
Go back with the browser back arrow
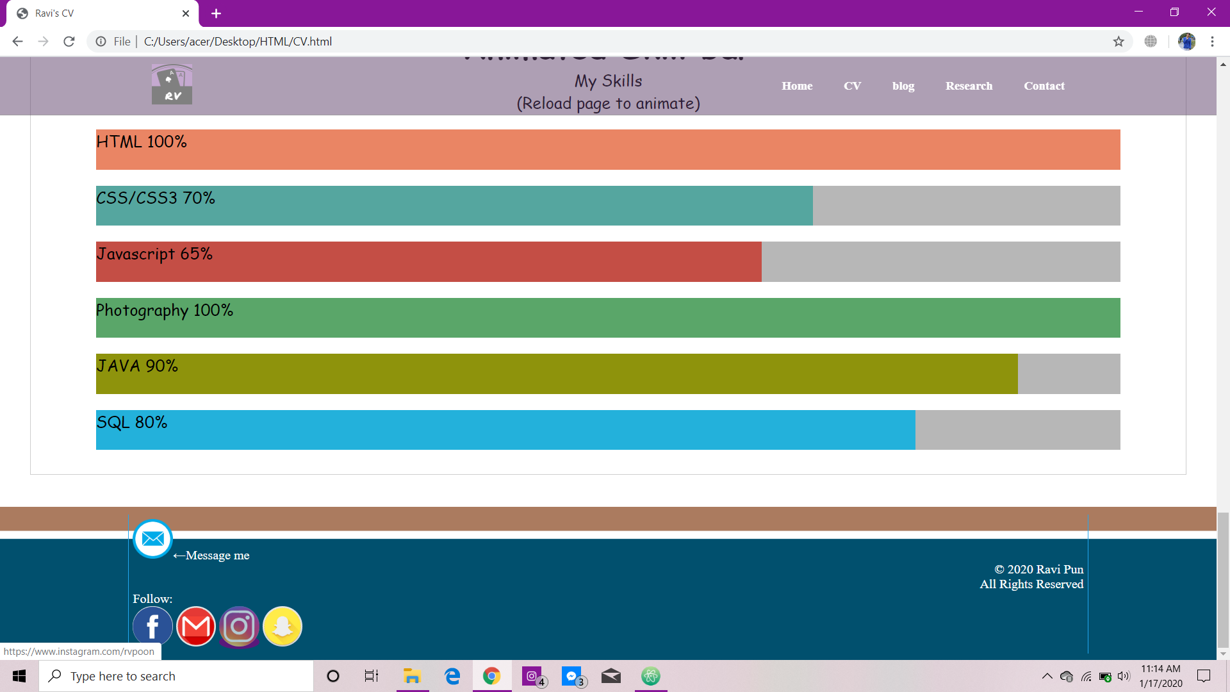click(17, 42)
